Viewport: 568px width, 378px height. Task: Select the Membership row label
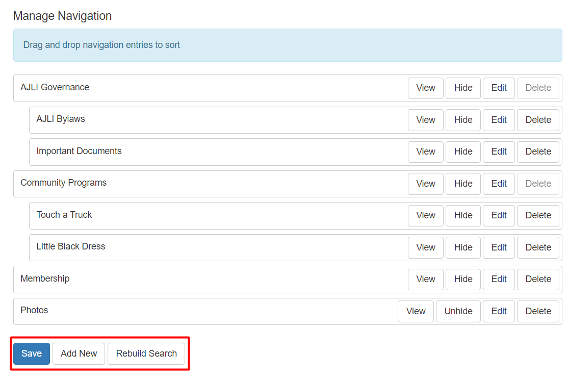pos(45,279)
